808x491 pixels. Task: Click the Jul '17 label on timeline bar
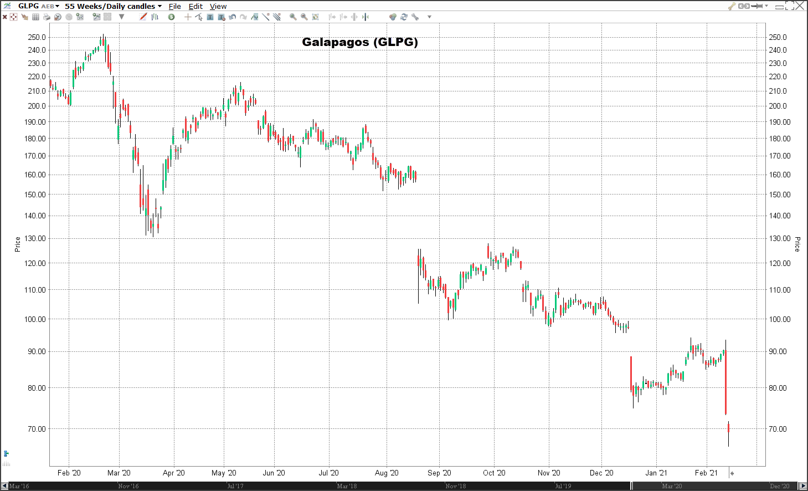pos(235,486)
